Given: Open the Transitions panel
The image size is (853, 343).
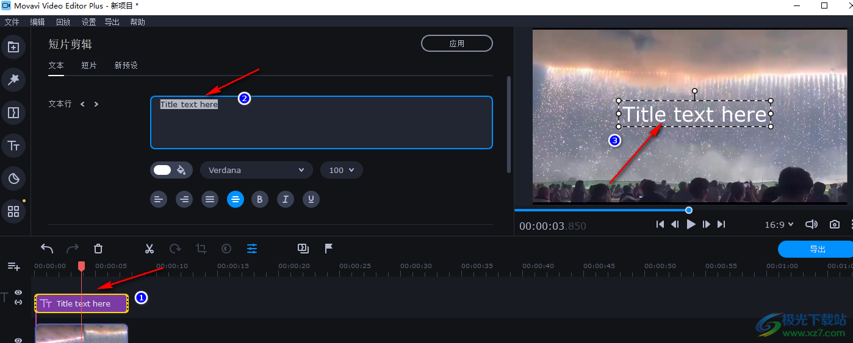Looking at the screenshot, I should 13,113.
